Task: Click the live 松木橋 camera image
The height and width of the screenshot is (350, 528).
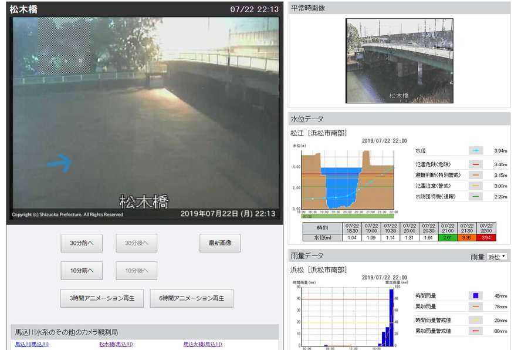Action: point(146,119)
